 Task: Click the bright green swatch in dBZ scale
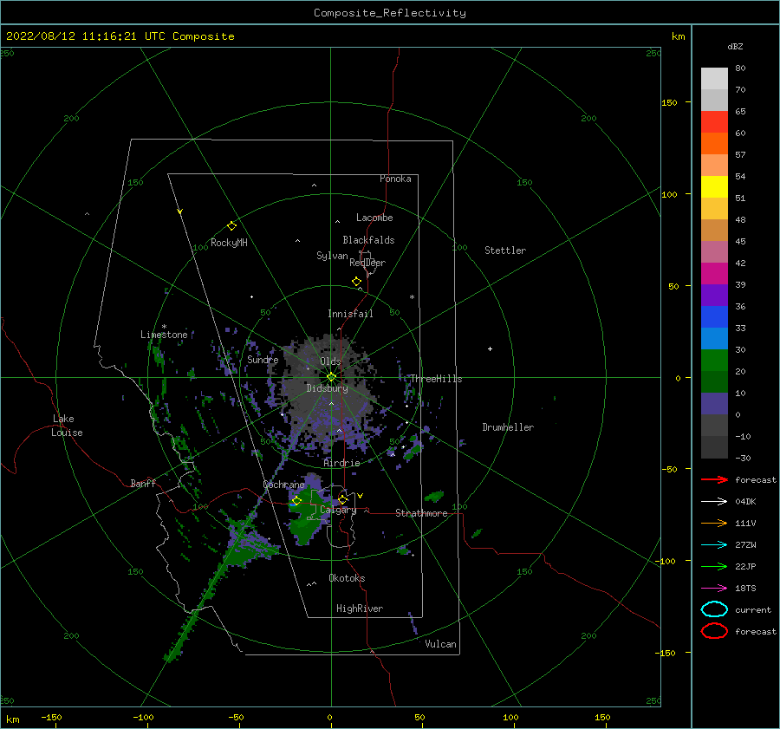[714, 361]
